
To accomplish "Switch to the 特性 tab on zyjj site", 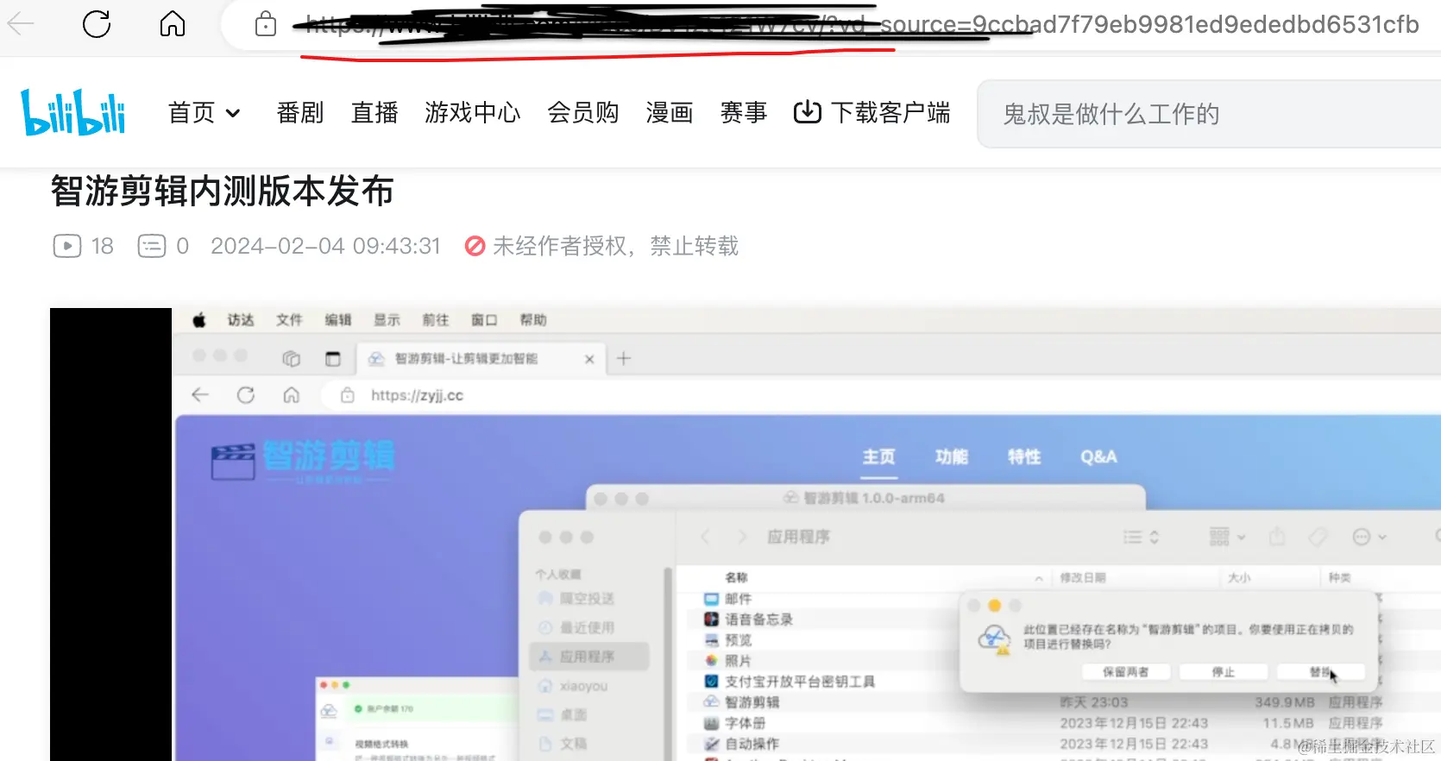I will click(x=1024, y=456).
